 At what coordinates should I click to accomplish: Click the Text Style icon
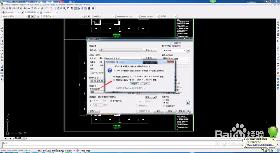pyautogui.click(x=3, y=12)
